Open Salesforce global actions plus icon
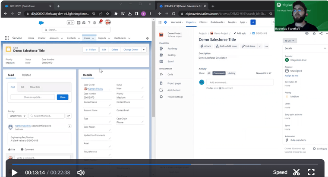The width and height of the screenshot is (328, 177). (x=79, y=22)
